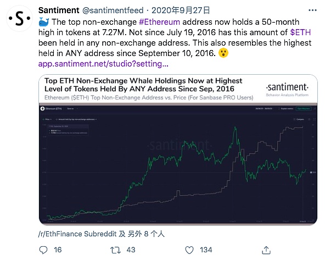Click the Ethereum logo in chart header
Viewport: 325px width, 260px height.
click(43, 108)
